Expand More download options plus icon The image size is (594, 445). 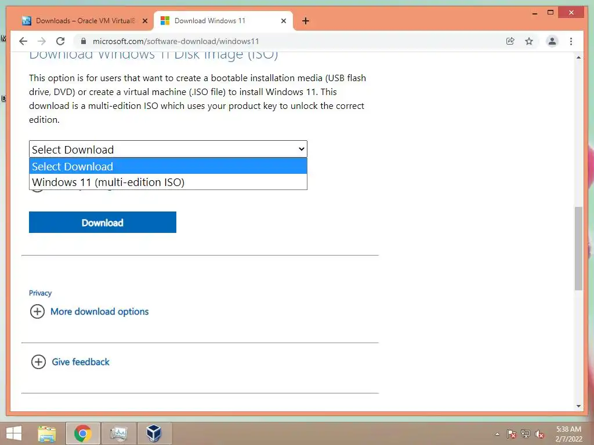pyautogui.click(x=37, y=311)
